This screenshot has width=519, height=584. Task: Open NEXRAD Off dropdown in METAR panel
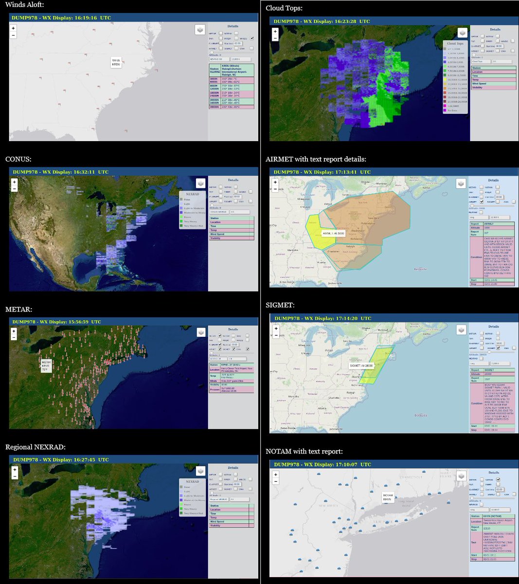coord(218,359)
